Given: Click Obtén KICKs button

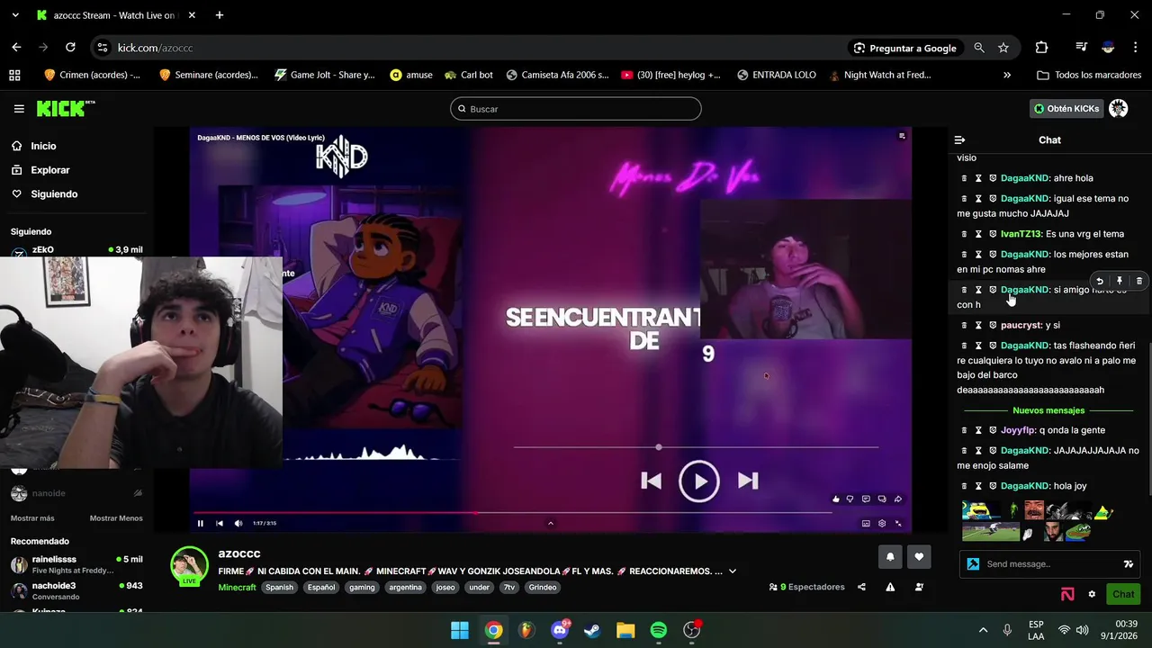Looking at the screenshot, I should pos(1066,109).
